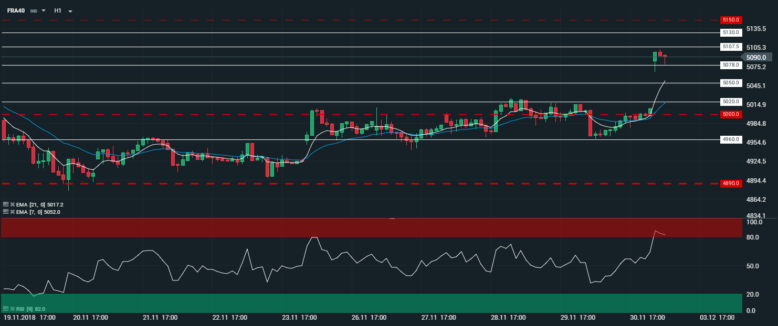Open settings icon for RSI [9]
Image resolution: width=778 pixels, height=326 pixels.
tap(5, 309)
